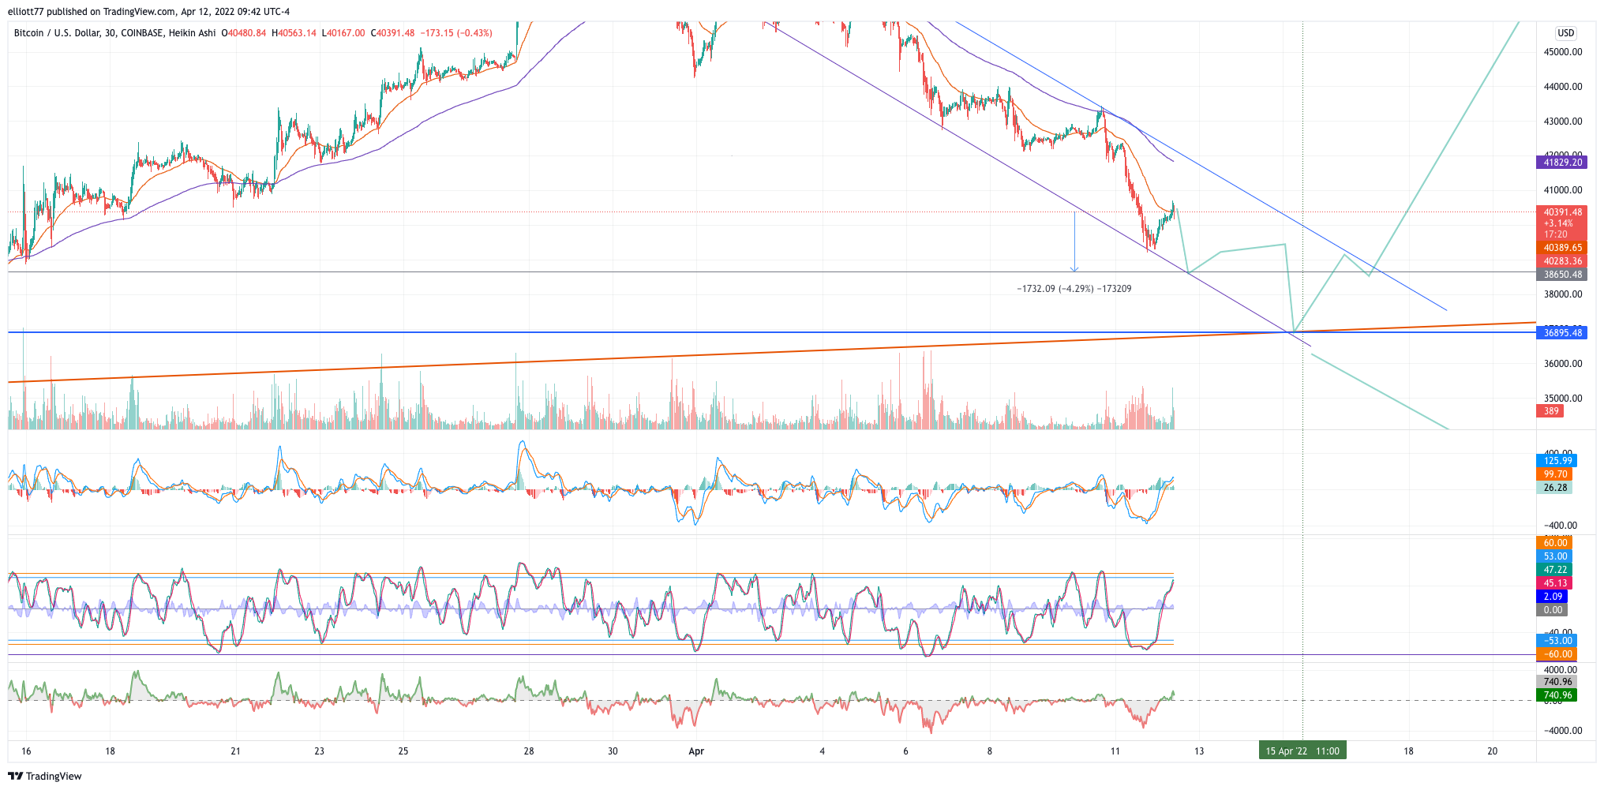
Task: Click the 15 Apr '22 11:00 time marker
Action: pos(1302,751)
